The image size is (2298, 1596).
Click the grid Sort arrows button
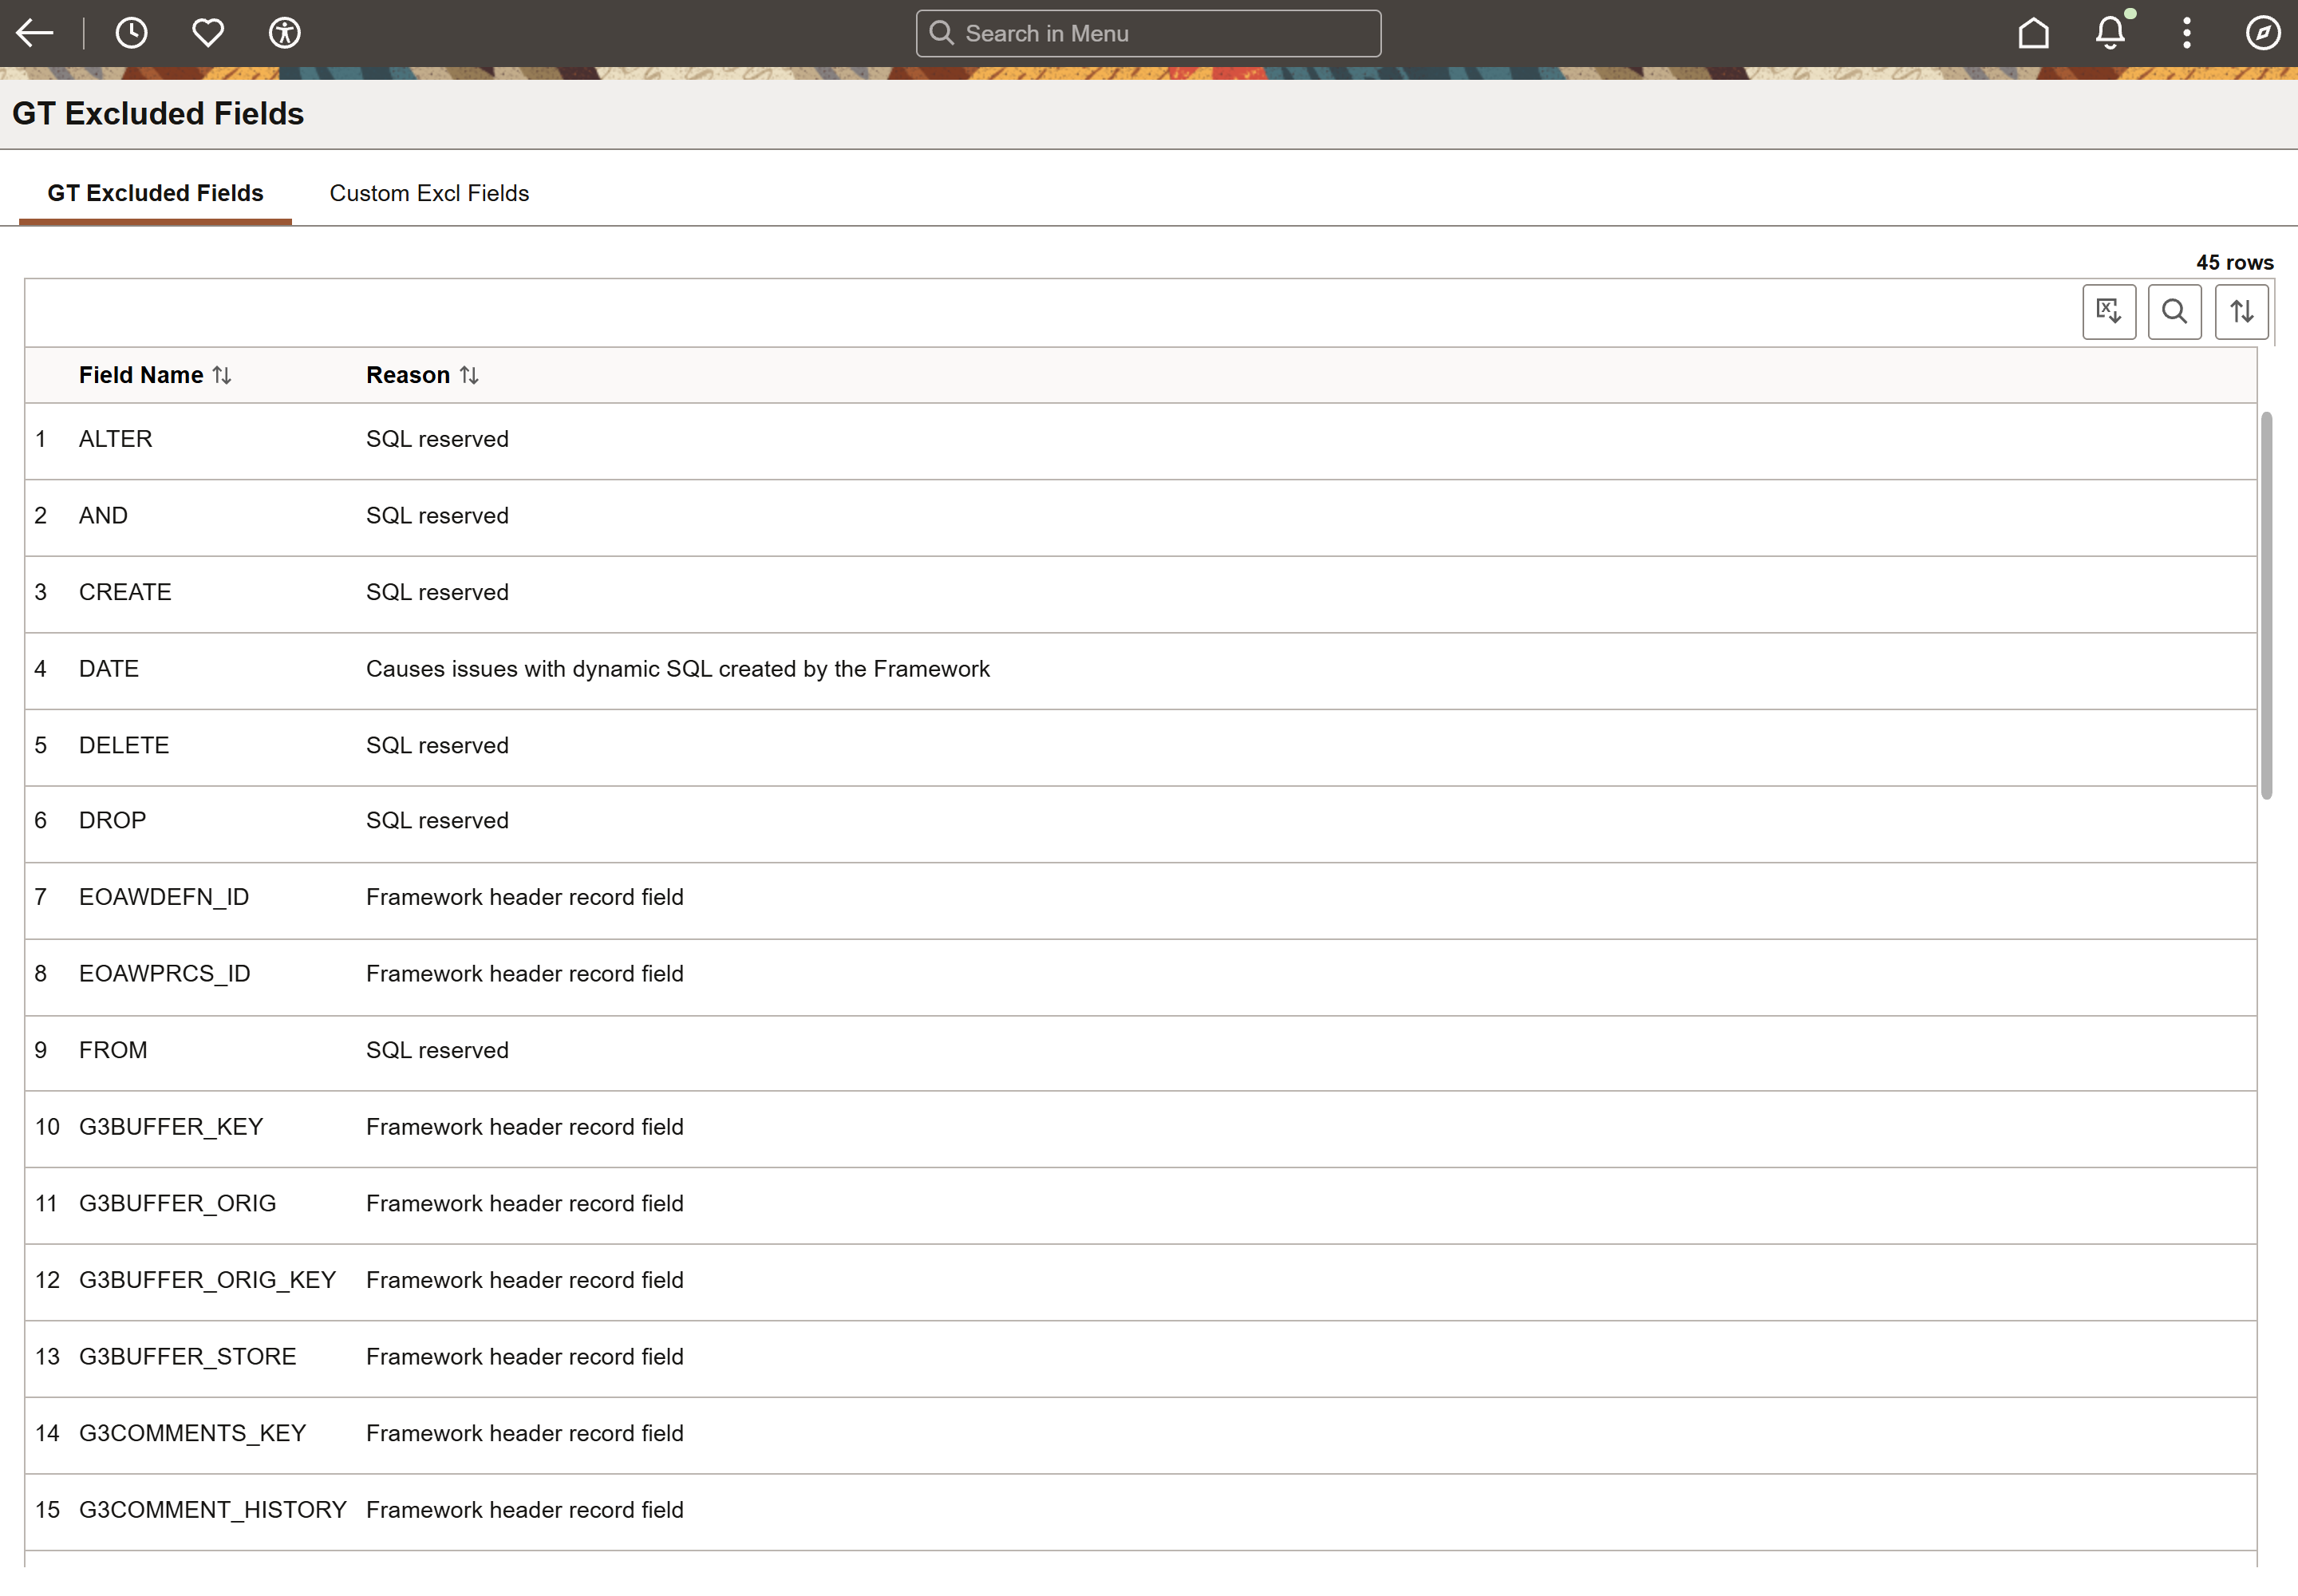pyautogui.click(x=2242, y=312)
